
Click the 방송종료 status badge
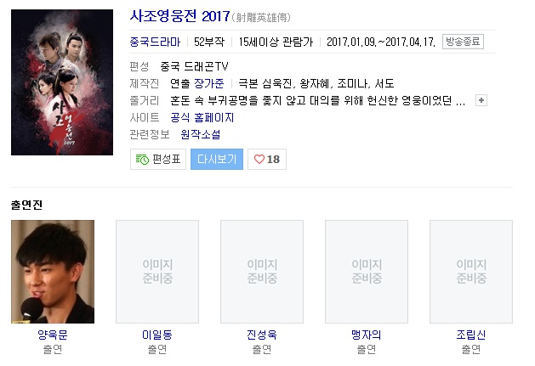463,42
